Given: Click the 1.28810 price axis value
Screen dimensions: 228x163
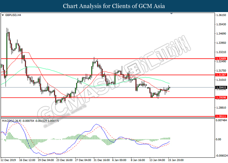Looking at the screenshot, I should tap(221, 108).
